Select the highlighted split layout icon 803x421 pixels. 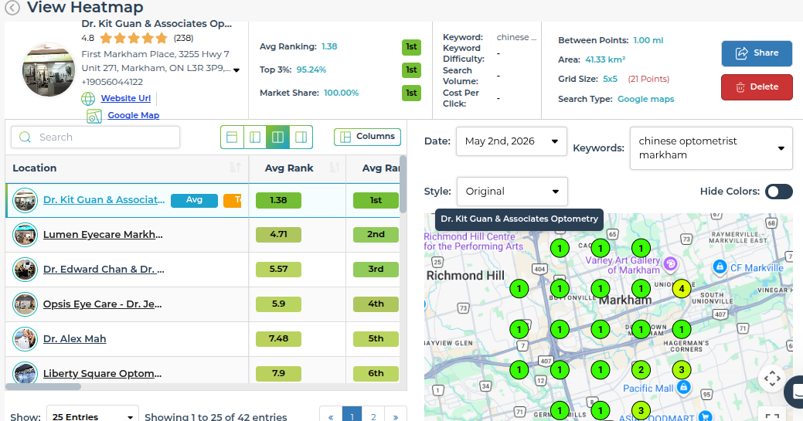[x=277, y=138]
